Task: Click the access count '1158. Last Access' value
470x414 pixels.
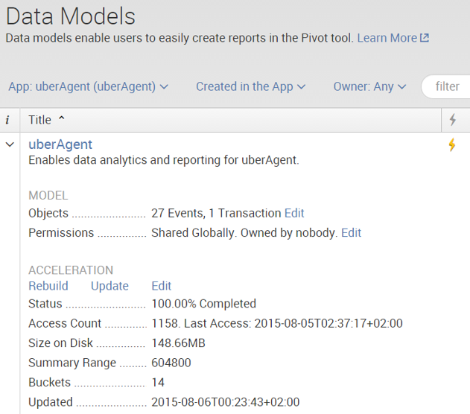Action: click(277, 323)
